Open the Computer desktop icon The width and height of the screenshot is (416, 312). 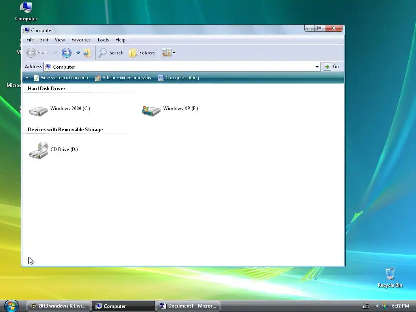point(26,11)
